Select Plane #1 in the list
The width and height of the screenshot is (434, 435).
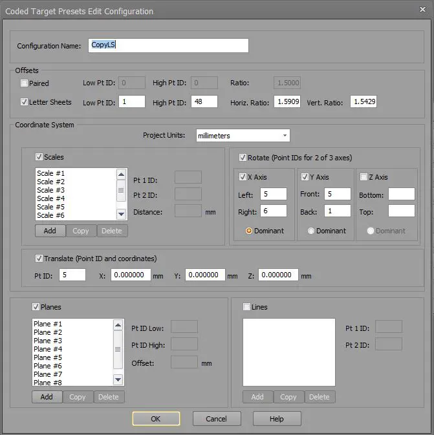(48, 324)
